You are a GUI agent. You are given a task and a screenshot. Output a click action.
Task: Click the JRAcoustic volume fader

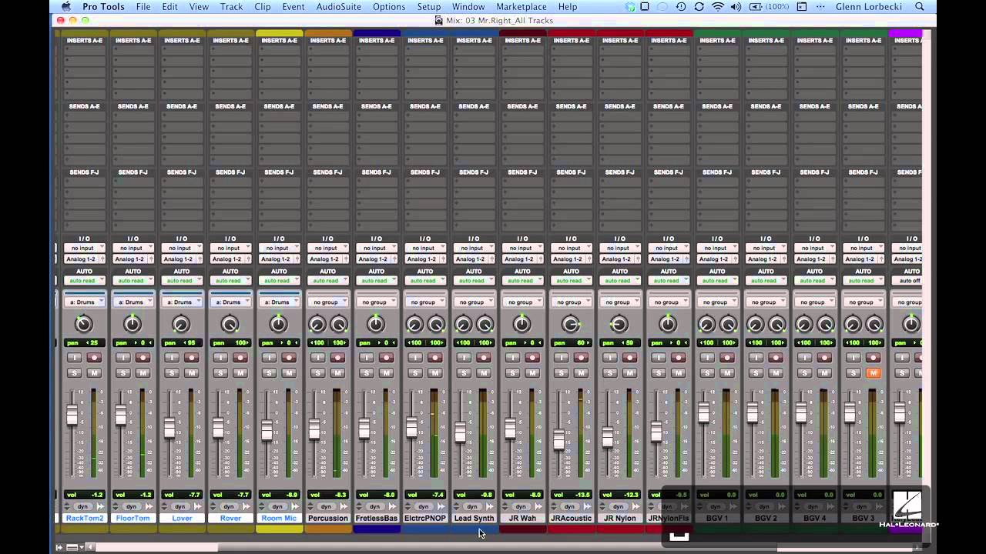pos(559,439)
